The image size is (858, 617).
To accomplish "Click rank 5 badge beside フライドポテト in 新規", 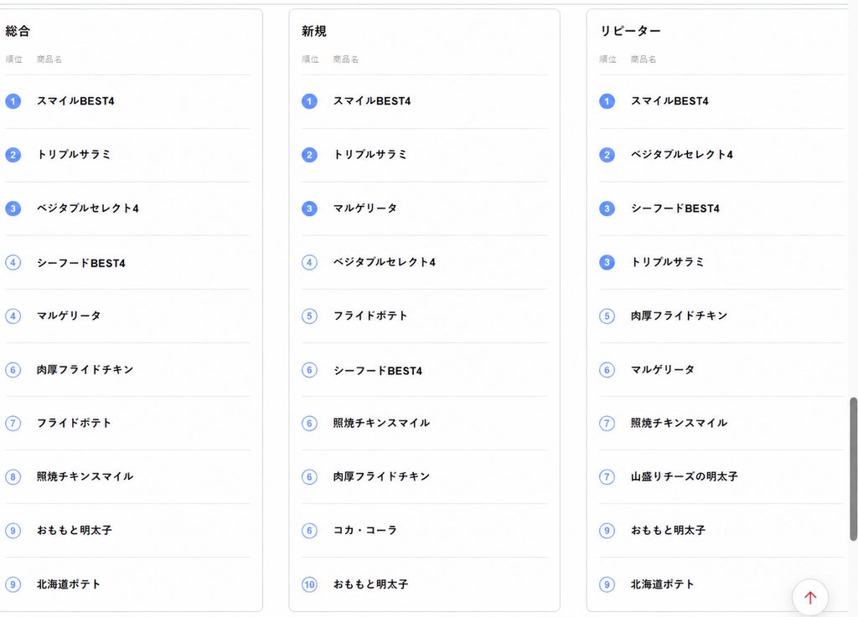I will (309, 316).
